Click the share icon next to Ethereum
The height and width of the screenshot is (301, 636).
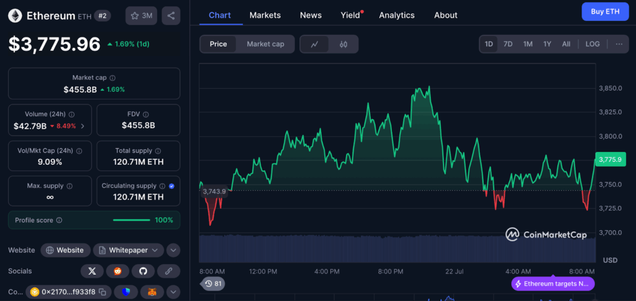point(171,16)
